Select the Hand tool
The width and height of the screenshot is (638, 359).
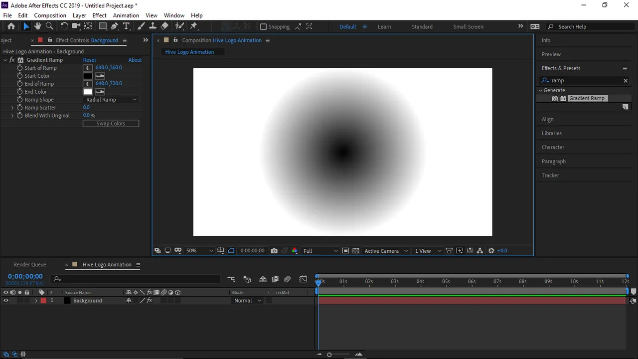(38, 26)
